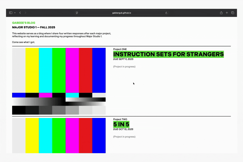The image size is (243, 162).
Task: Open INSTRUCTION SETS FOR STRANGERS project
Action: point(168,54)
